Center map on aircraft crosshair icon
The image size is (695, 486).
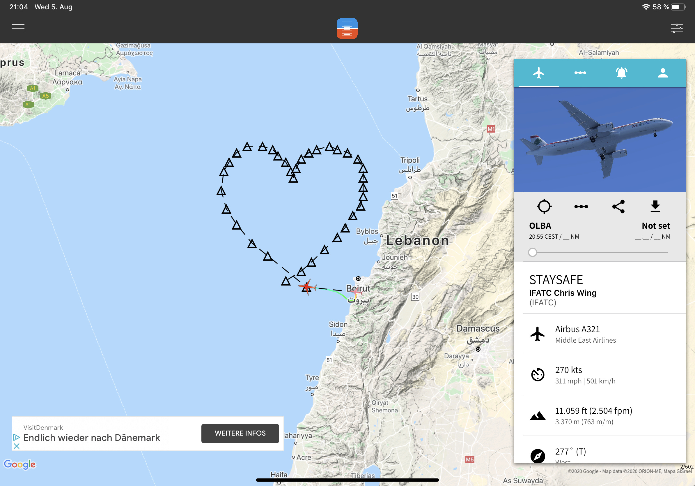click(544, 207)
